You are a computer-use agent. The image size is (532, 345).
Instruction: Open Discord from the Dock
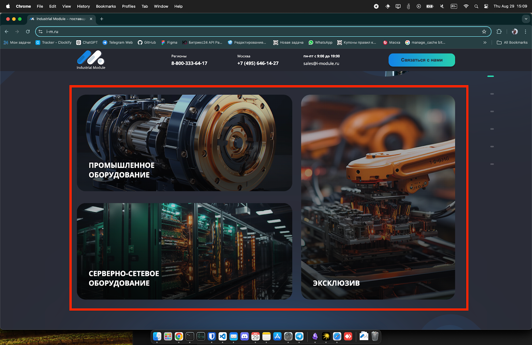pyautogui.click(x=244, y=336)
